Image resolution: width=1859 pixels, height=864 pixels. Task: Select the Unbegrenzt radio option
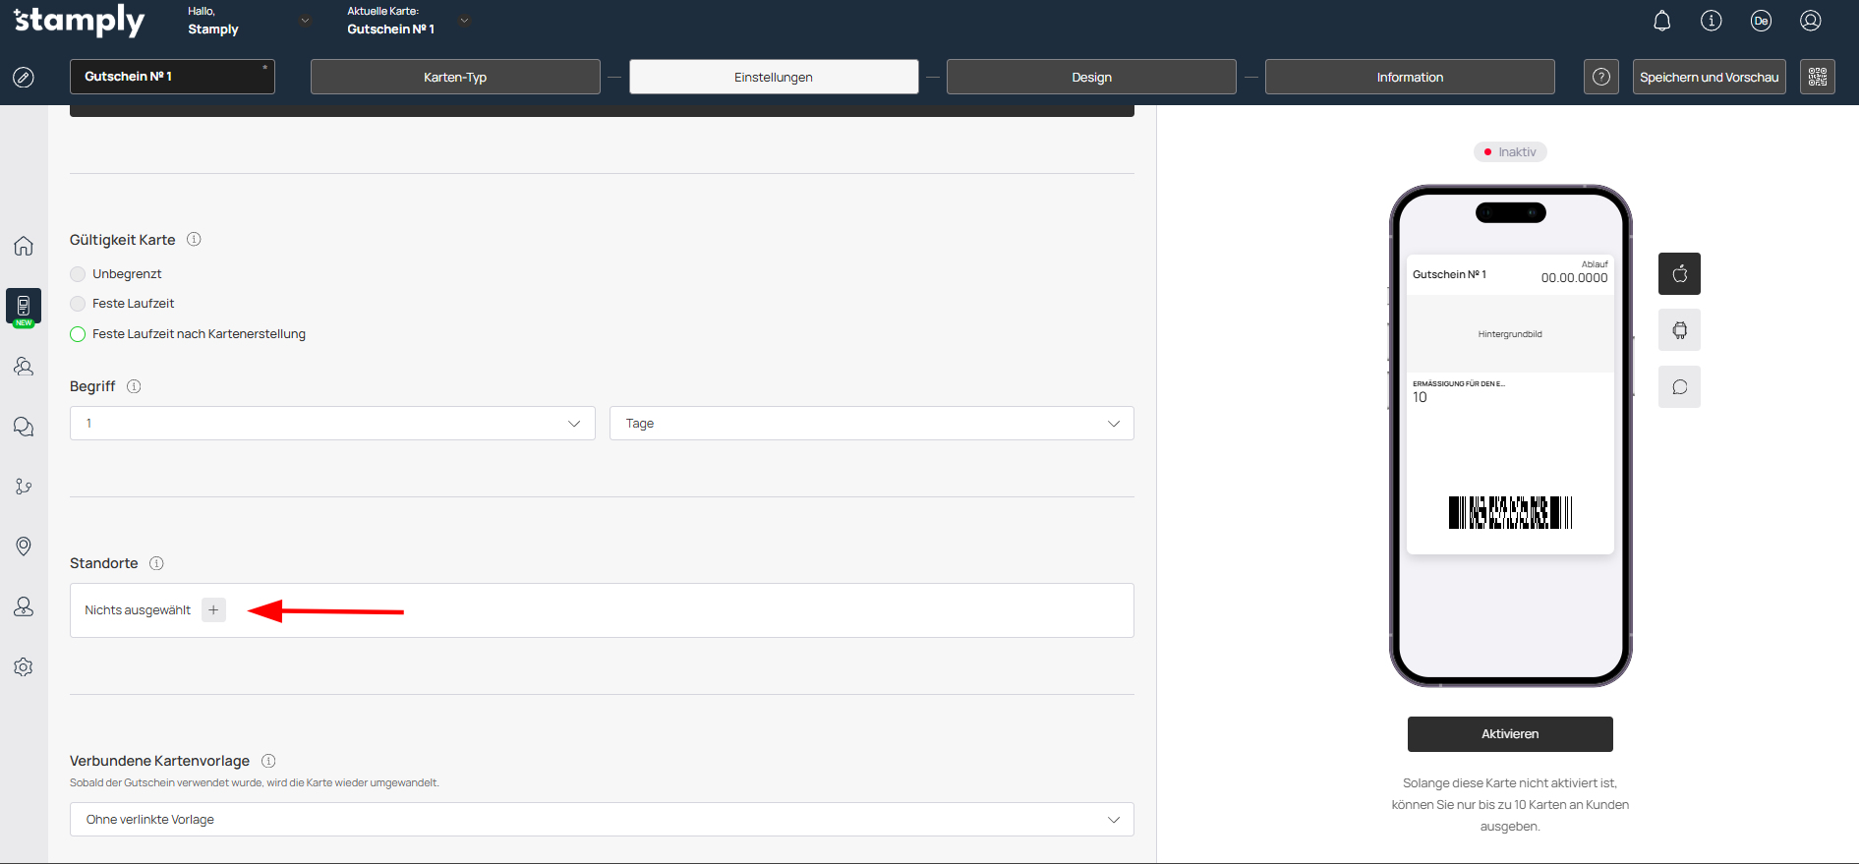point(79,274)
